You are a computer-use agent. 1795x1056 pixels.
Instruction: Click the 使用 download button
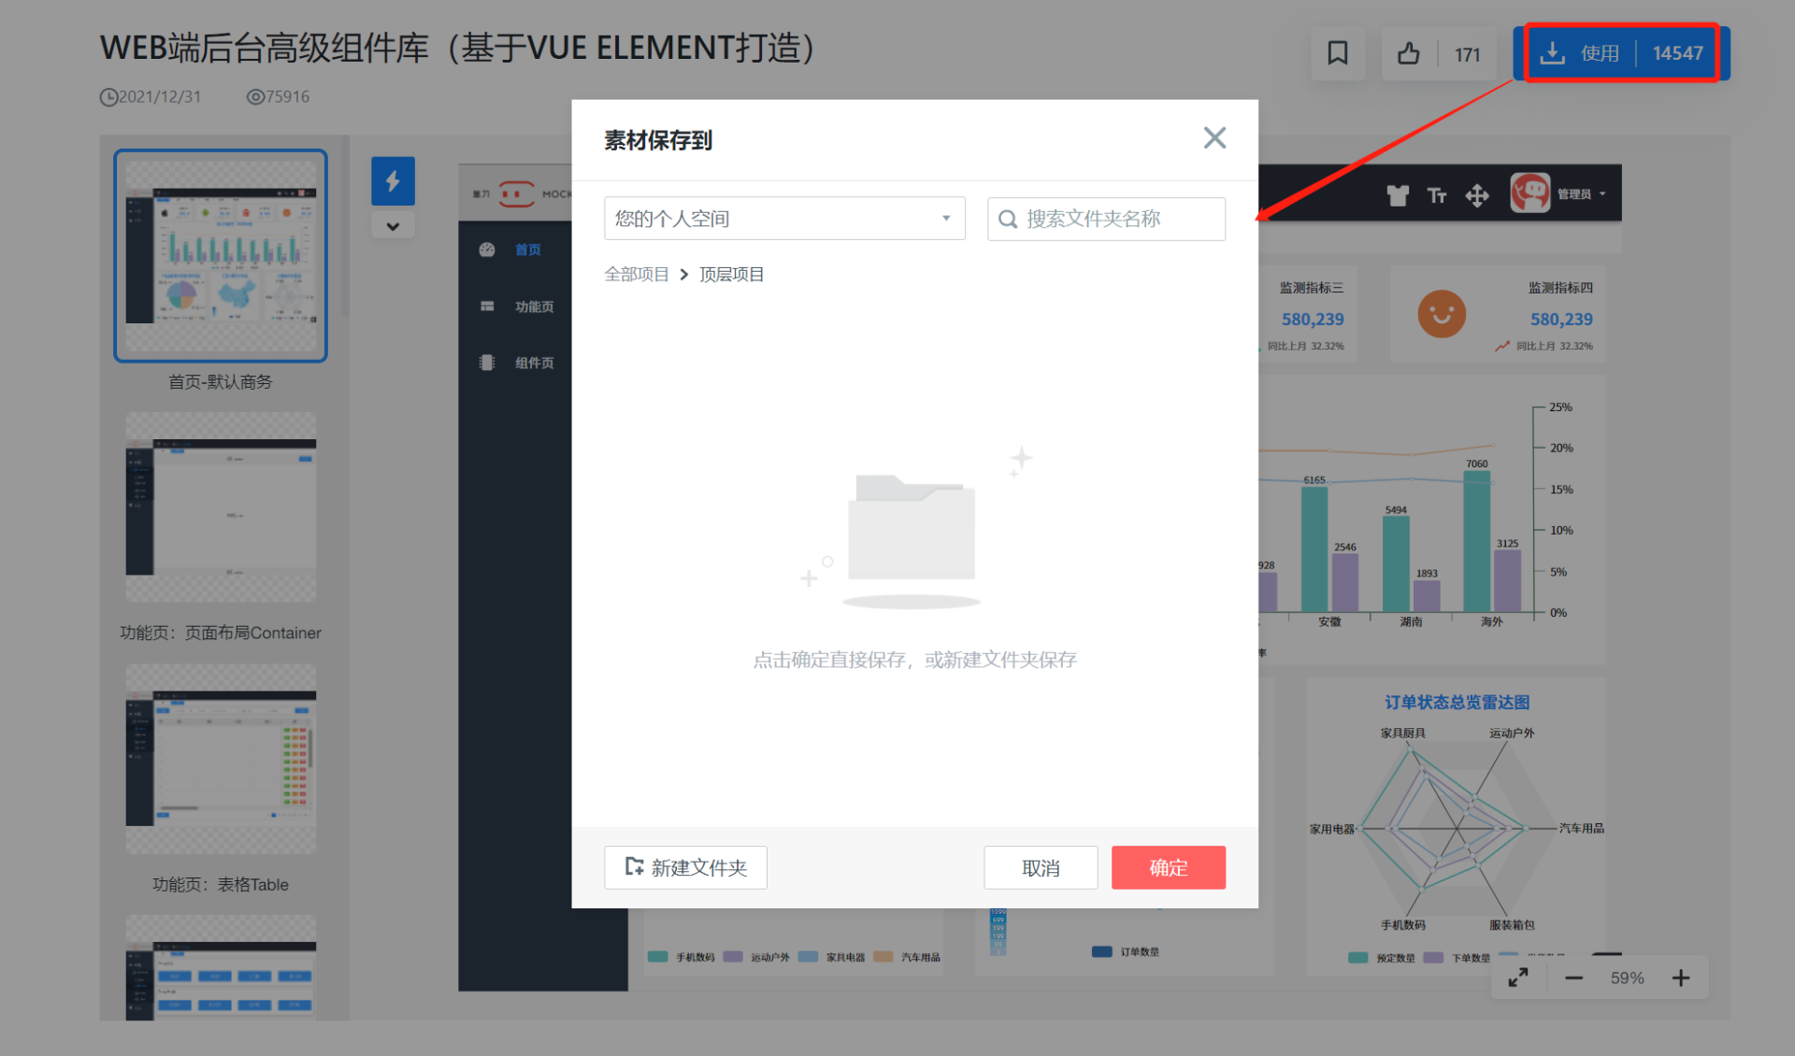click(1621, 53)
